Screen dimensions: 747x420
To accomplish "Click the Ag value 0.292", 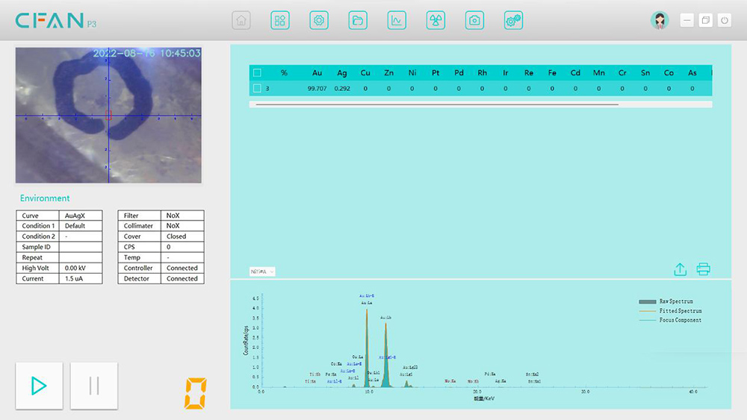I will [x=342, y=89].
